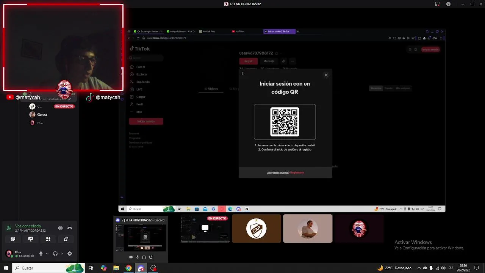Click the QR code image
Viewport: 485px width, 273px height.
pos(285,122)
